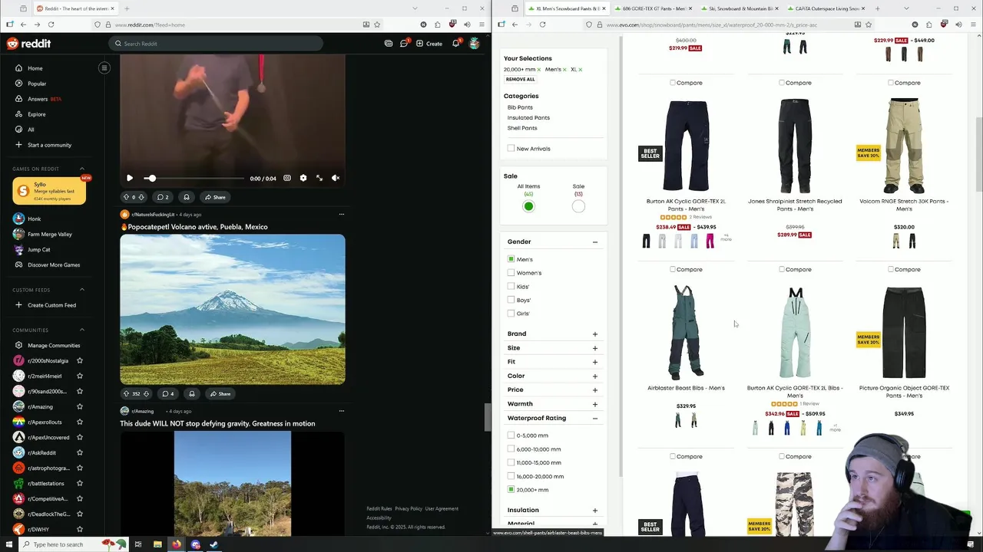The width and height of the screenshot is (983, 552).
Task: Search Reddit input field
Action: 216,44
